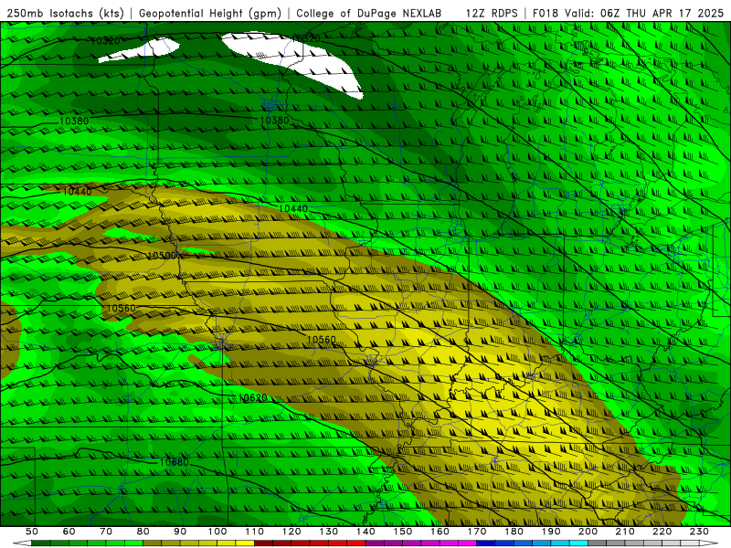Select the brightest yellow color bar swatch

tap(245, 543)
